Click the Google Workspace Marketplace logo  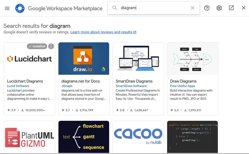pyautogui.click(x=20, y=8)
